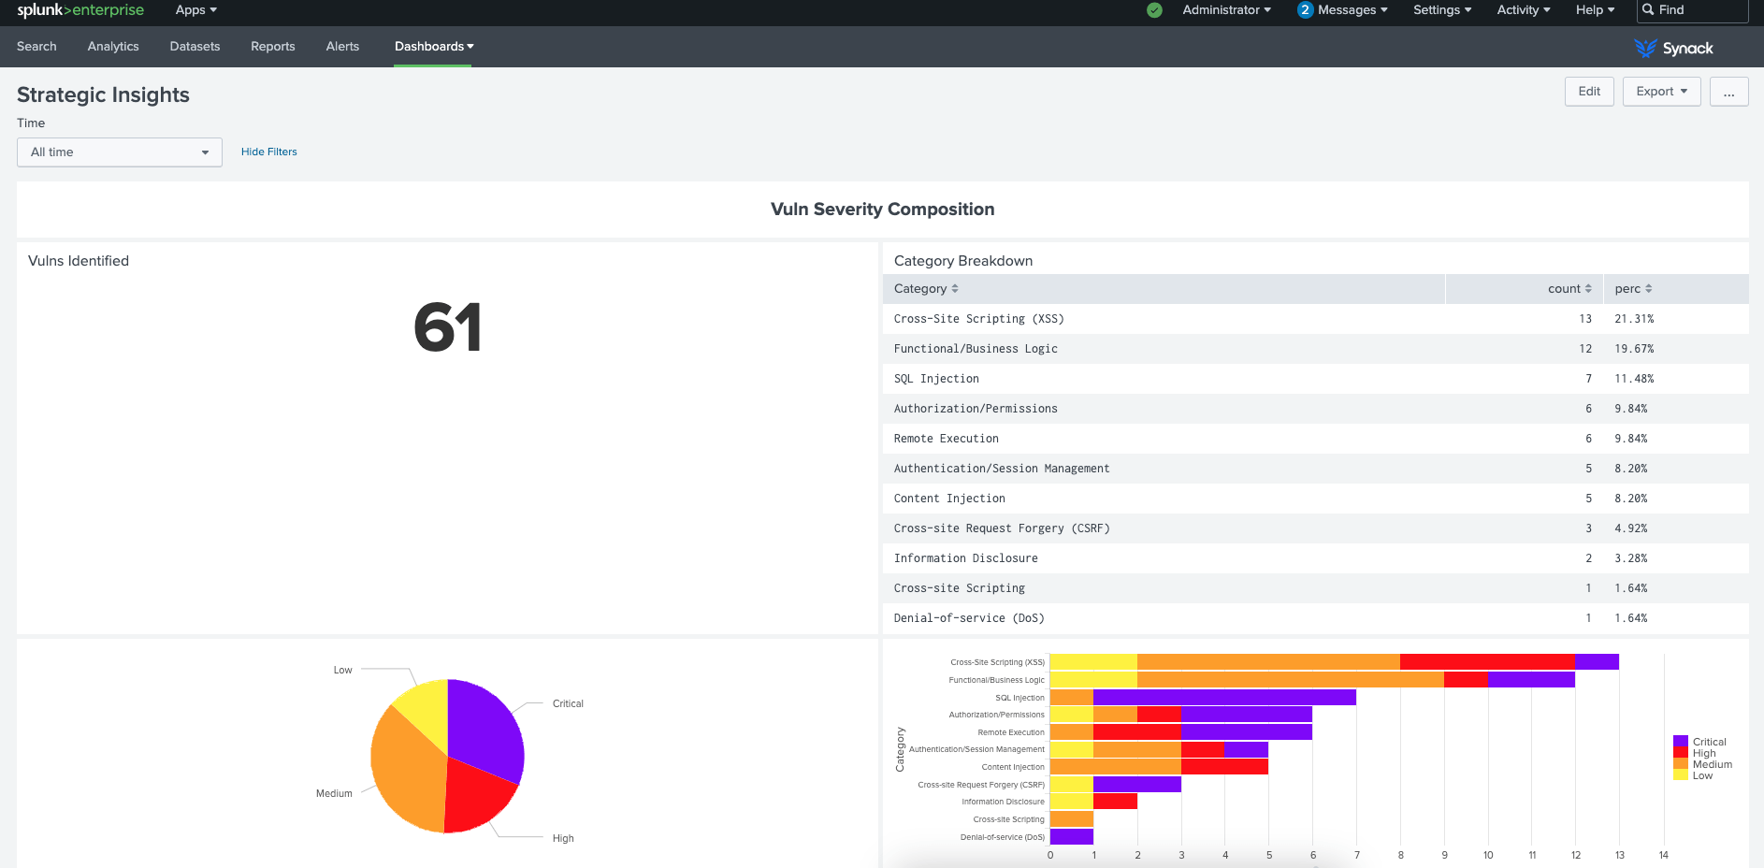Open the Reports tab
This screenshot has width=1764, height=868.
(x=272, y=47)
